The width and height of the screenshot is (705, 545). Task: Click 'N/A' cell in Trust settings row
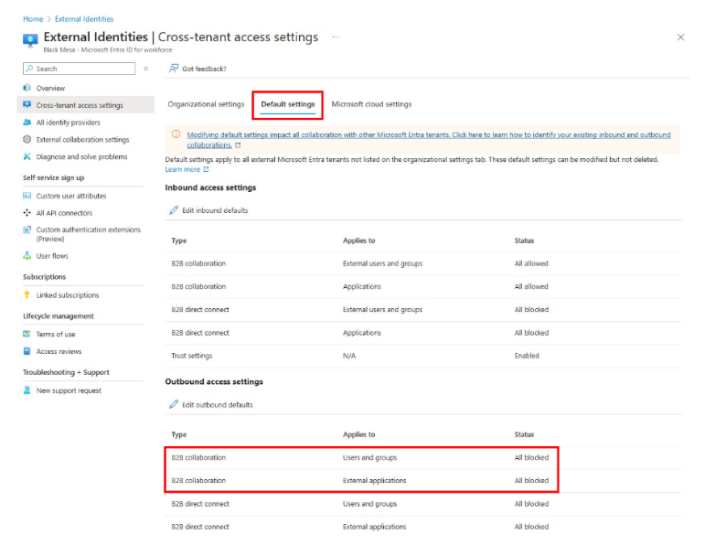pos(349,355)
